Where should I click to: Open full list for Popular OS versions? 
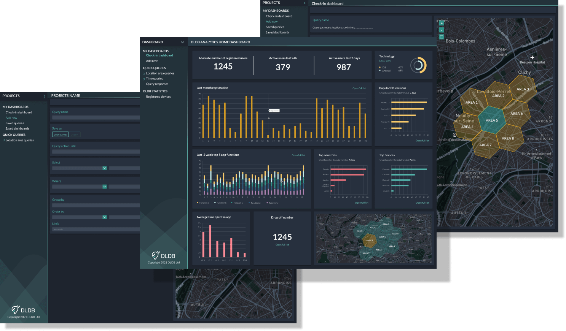point(422,141)
